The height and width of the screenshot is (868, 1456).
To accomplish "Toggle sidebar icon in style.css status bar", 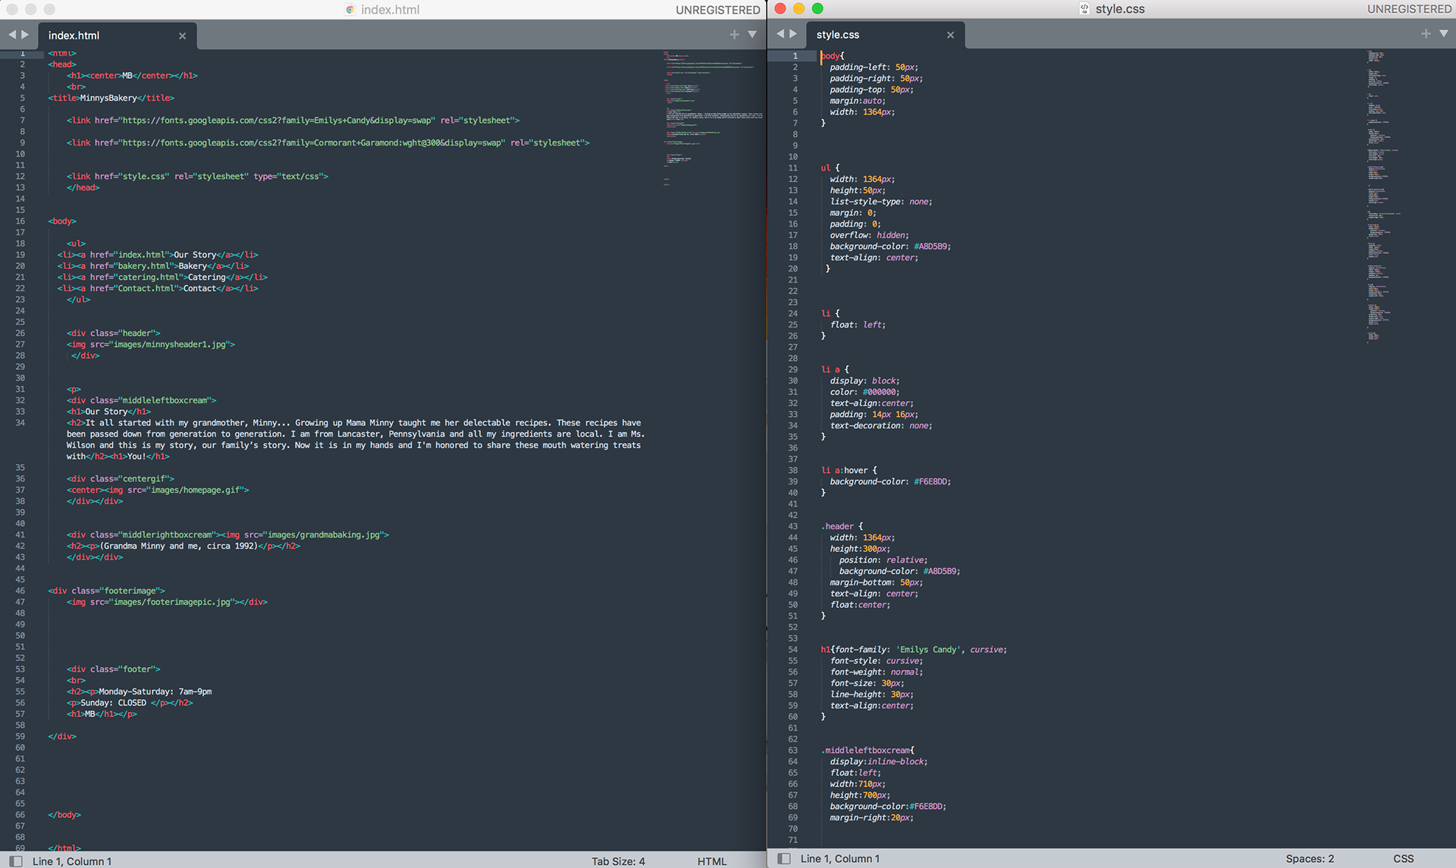I will click(x=785, y=859).
